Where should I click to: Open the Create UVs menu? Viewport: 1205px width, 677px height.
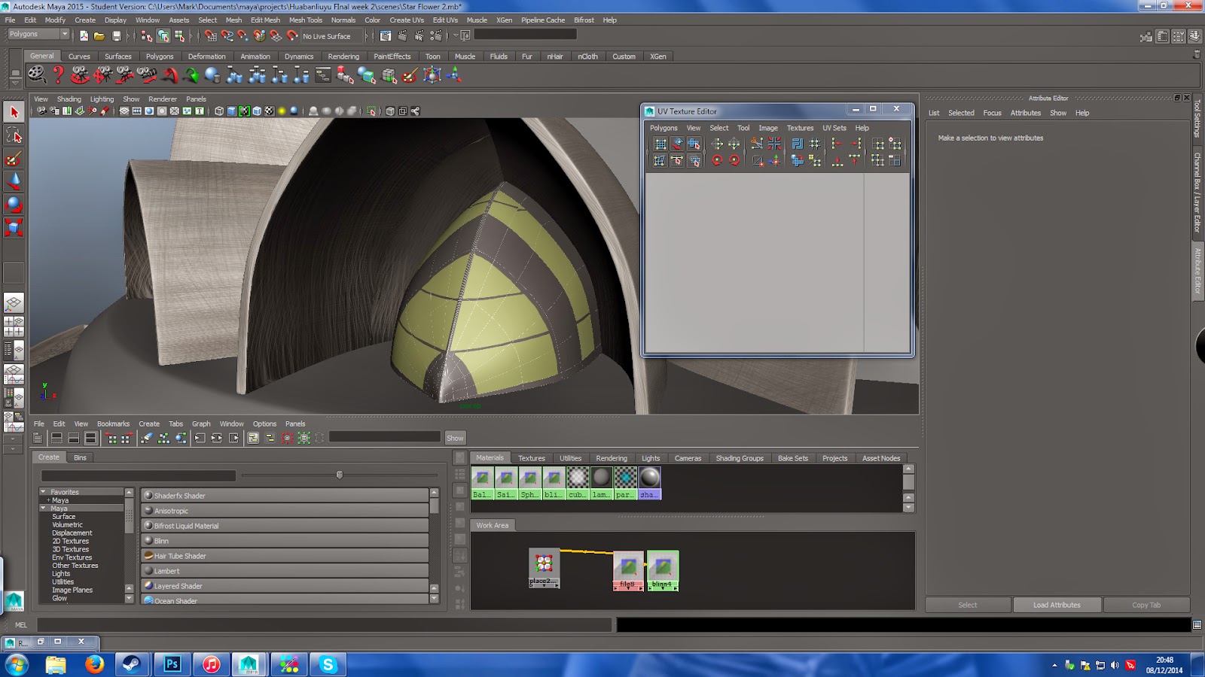pyautogui.click(x=406, y=20)
